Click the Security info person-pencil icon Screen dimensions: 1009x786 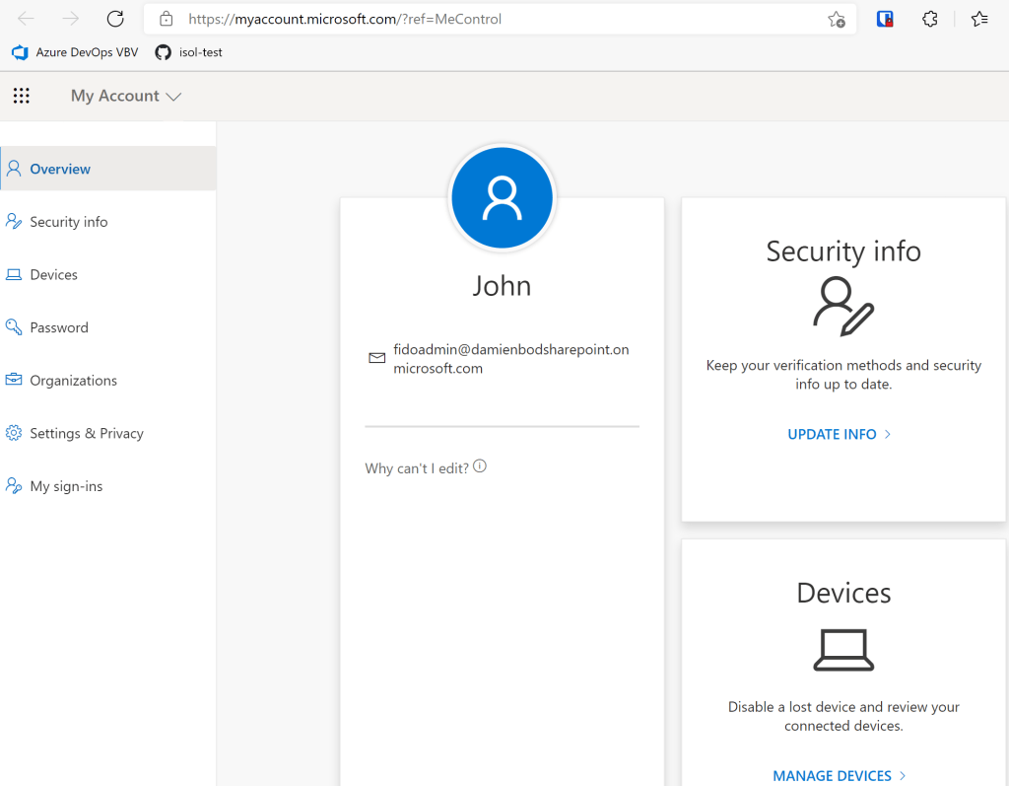coord(843,306)
